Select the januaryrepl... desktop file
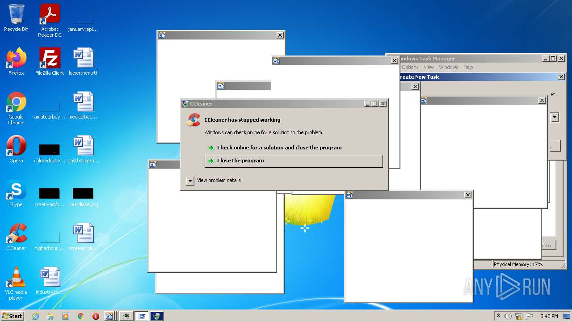 (x=83, y=21)
